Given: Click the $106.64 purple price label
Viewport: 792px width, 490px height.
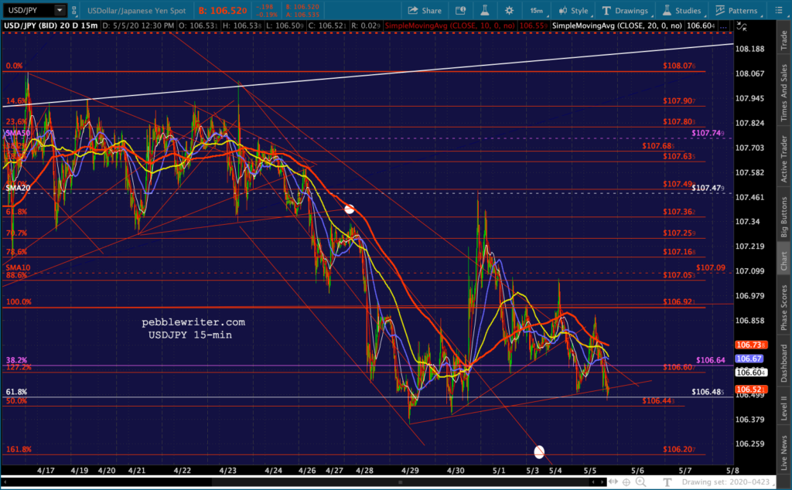Looking at the screenshot, I should click(x=711, y=360).
